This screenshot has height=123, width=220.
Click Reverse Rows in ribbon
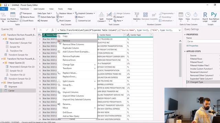(27, 17)
